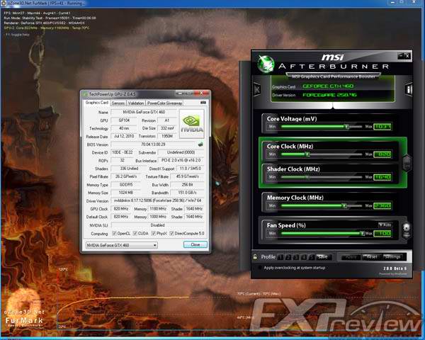Click the BIOS chip icon in GPU-Z
This screenshot has width=425, height=340.
(200, 144)
